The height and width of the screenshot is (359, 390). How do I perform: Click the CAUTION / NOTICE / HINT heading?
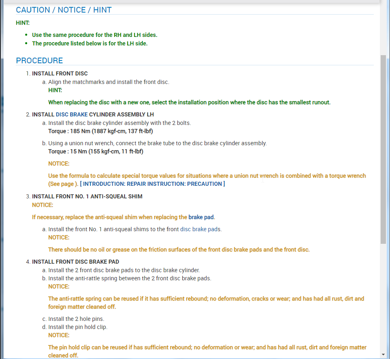tap(64, 10)
